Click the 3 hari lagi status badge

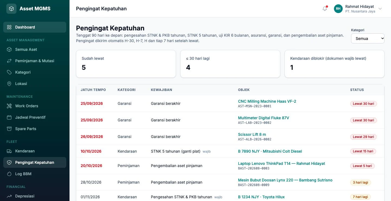361,183
